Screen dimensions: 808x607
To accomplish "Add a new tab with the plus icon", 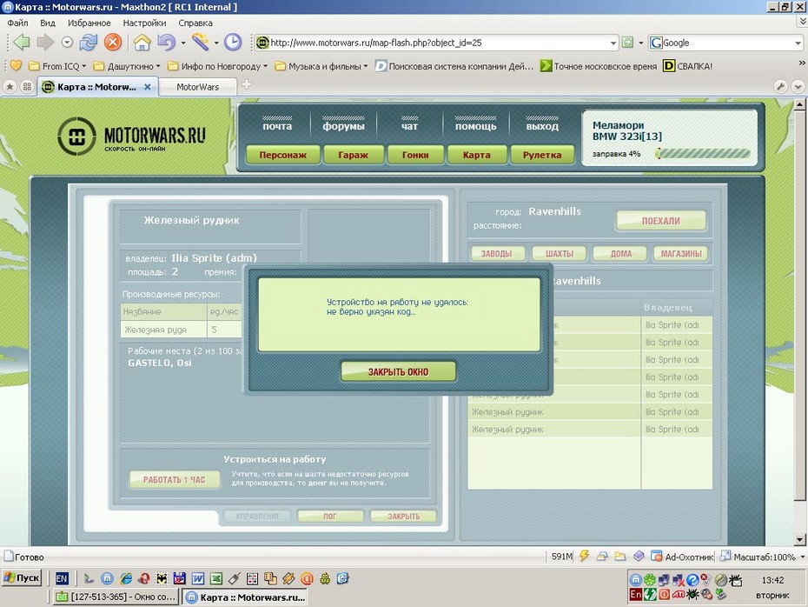I will click(x=247, y=84).
